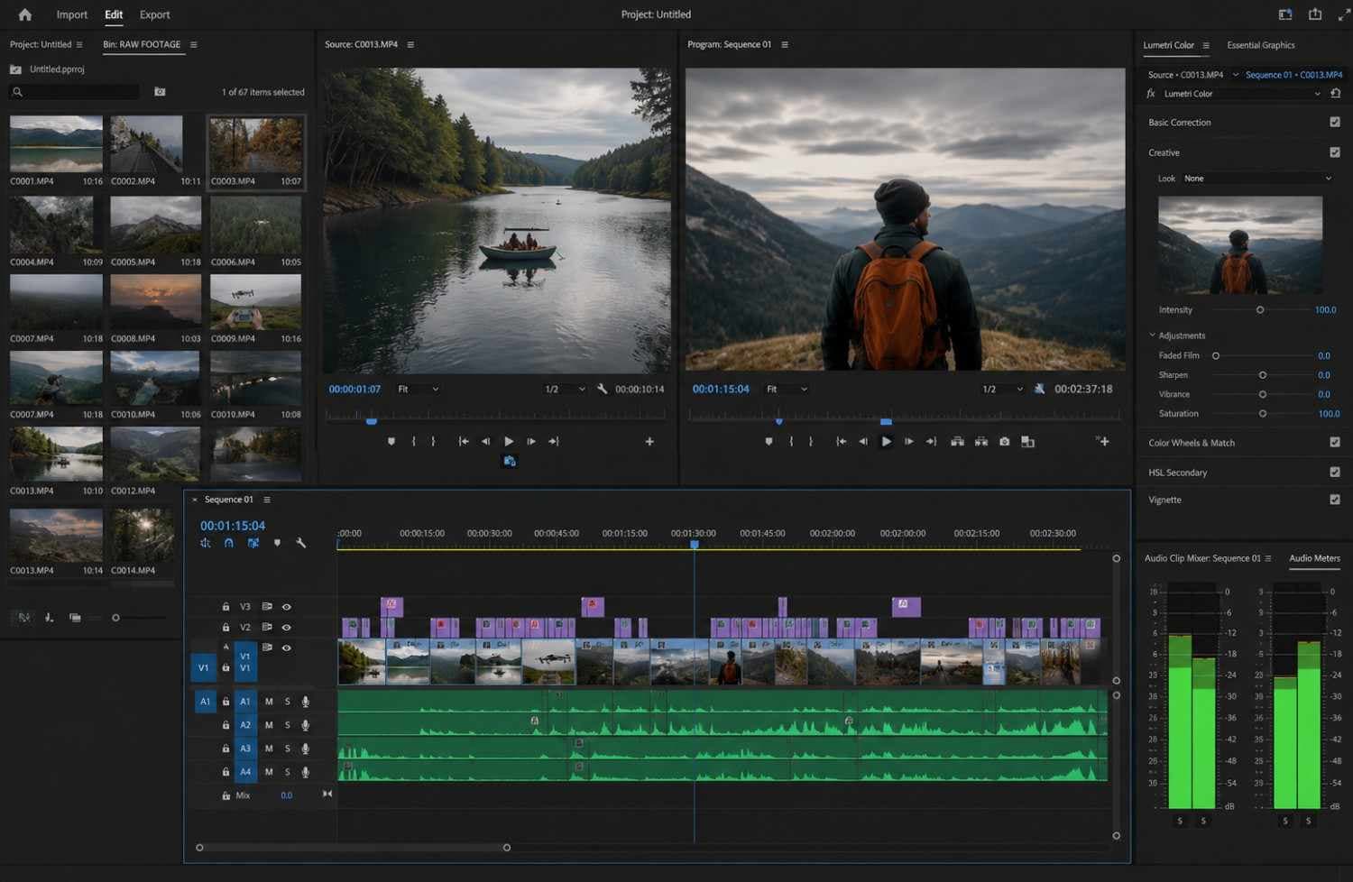Mark In point in the Source monitor

pos(413,441)
